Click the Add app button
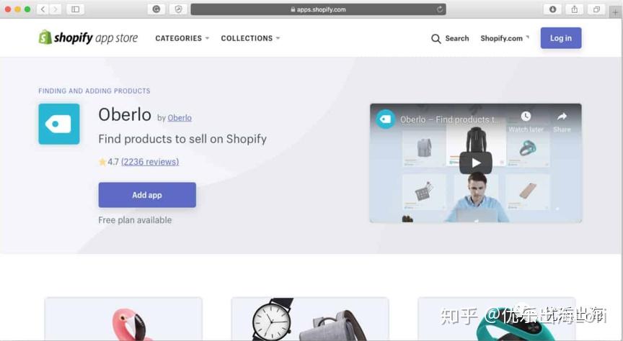The image size is (623, 341). point(147,195)
